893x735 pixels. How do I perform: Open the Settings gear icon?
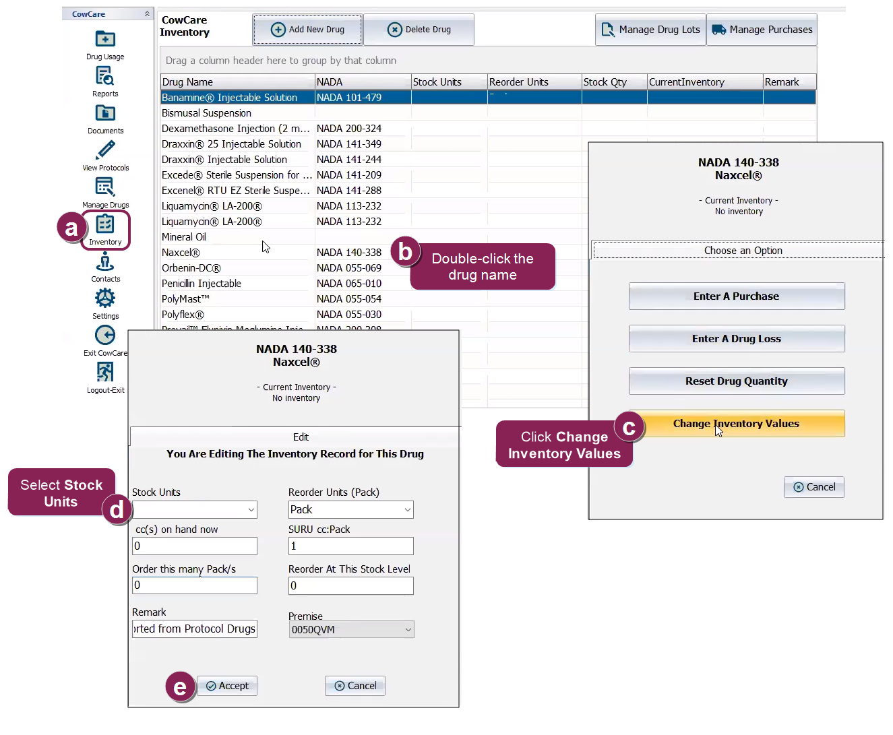coord(105,299)
